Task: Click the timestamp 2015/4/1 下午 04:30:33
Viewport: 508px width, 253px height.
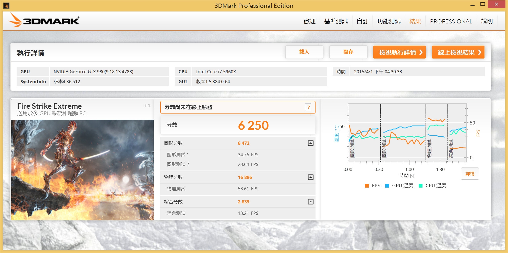Action: (x=378, y=72)
